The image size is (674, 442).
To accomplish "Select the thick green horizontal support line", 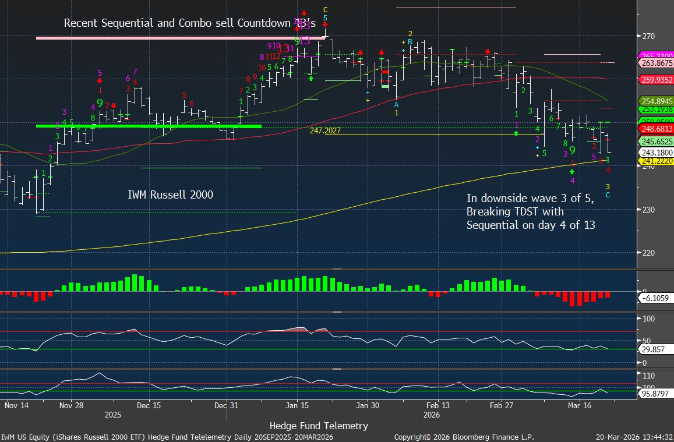I will point(149,126).
